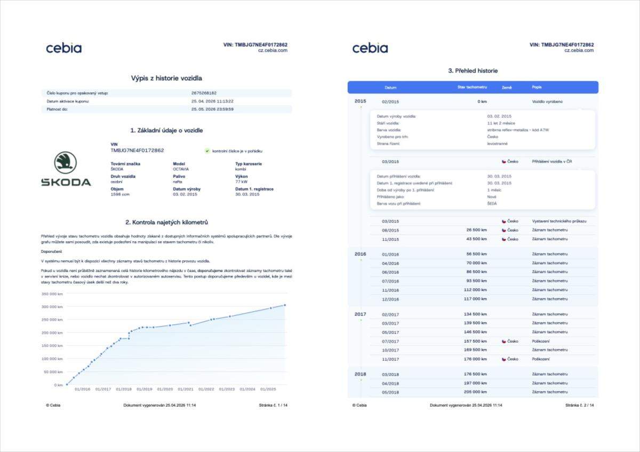Click the Datum column header
Viewport: 640px width, 452px height.
point(390,87)
